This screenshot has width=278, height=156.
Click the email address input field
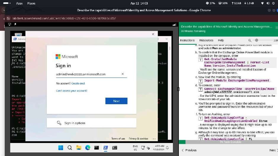tap(87, 74)
